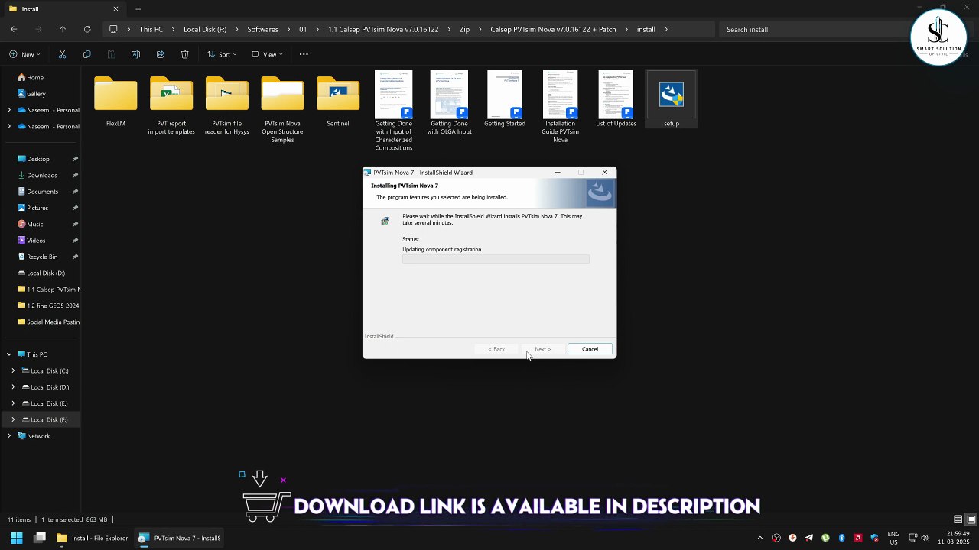Select the install tab in File Explorer
Viewport: 979px width, 550px height.
click(x=63, y=9)
